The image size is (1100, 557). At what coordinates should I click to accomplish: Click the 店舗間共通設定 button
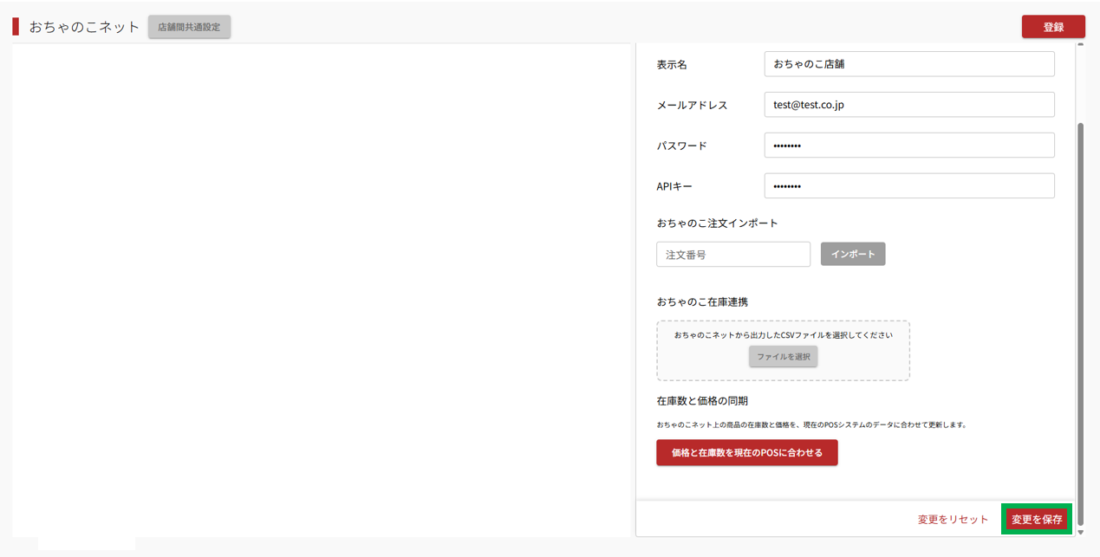click(189, 27)
